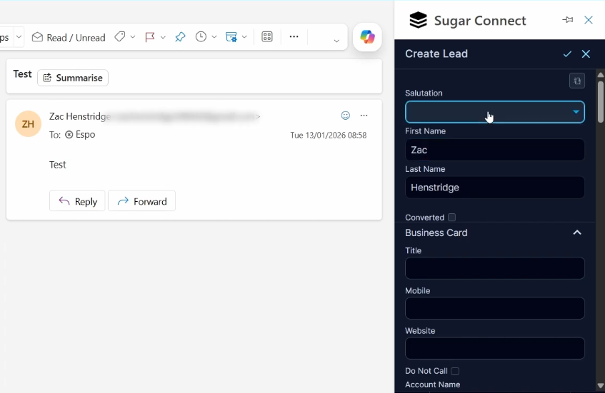Collapse the Business Card section
Viewport: 605px width, 393px height.
(577, 233)
